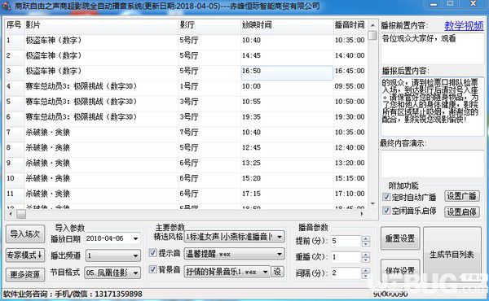Click the 最终内容演示 text box
The height and width of the screenshot is (301, 489).
point(432,164)
